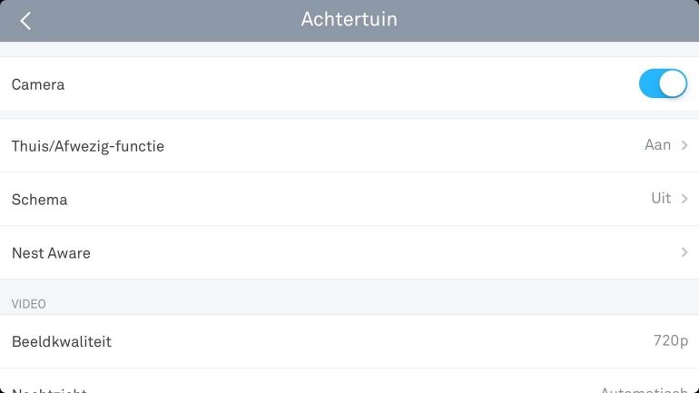Click the 'Aan' status value
The width and height of the screenshot is (699, 393).
tap(657, 145)
